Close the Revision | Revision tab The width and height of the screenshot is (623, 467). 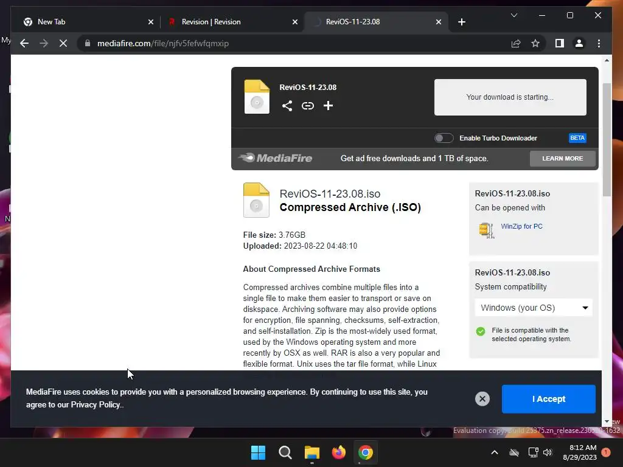pos(295,22)
